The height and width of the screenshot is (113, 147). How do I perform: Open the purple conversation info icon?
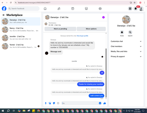pos(103,17)
